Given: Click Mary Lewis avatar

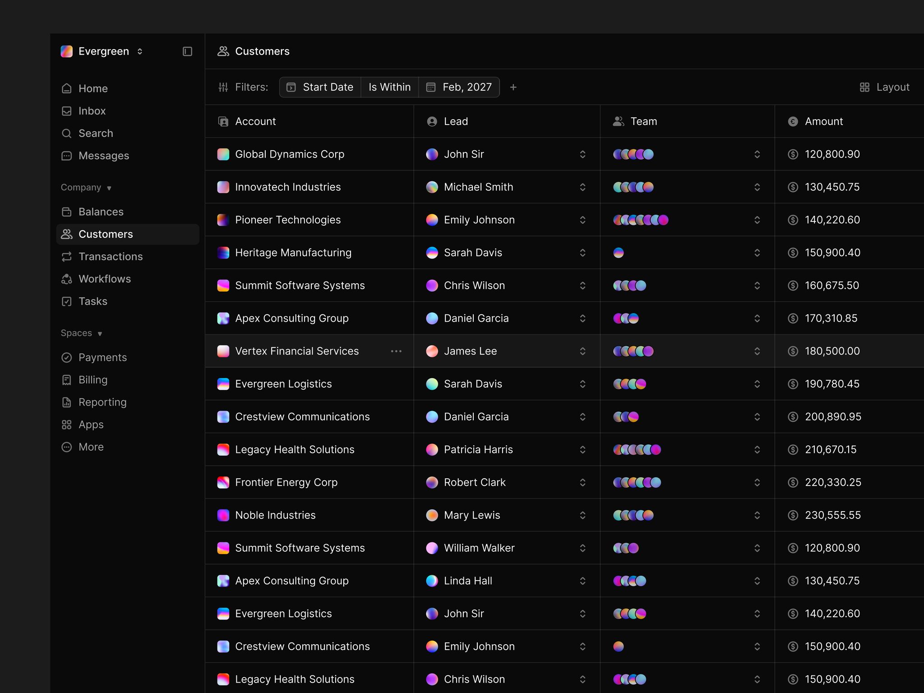Looking at the screenshot, I should tap(432, 515).
